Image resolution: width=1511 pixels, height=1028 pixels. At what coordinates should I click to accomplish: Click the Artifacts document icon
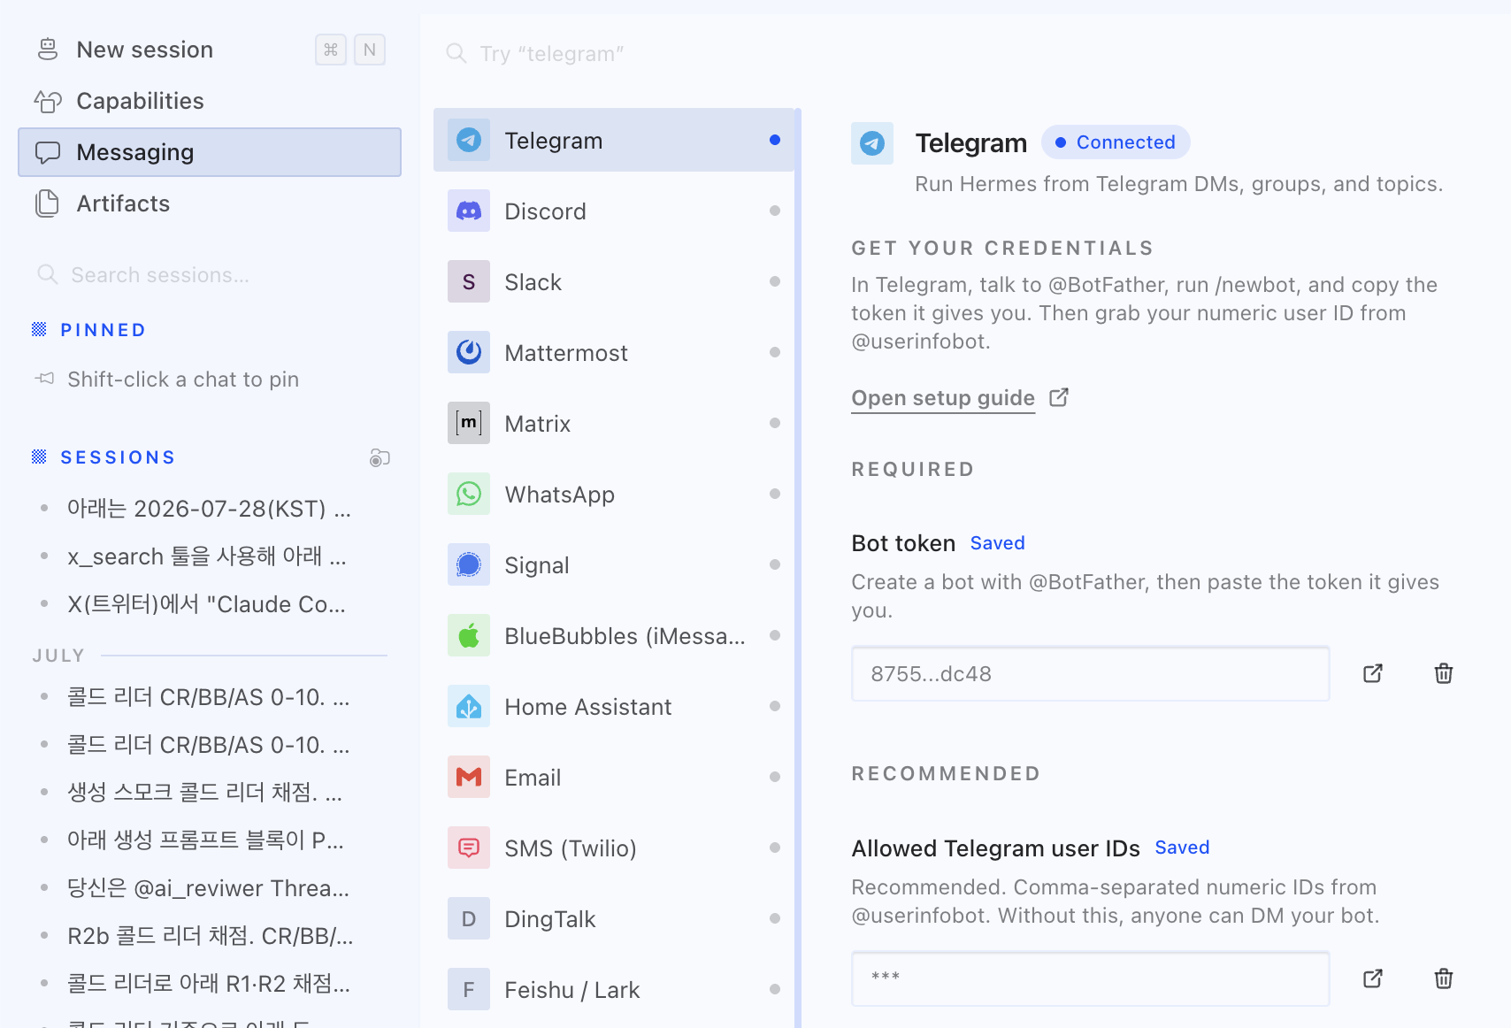coord(47,203)
